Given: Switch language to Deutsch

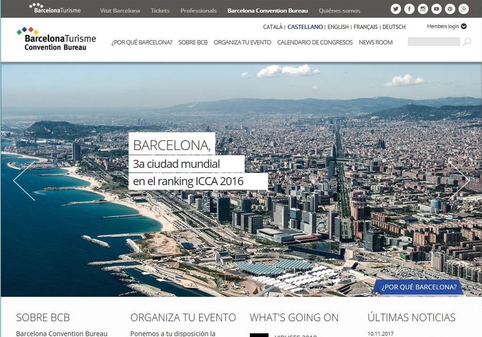Looking at the screenshot, I should [x=394, y=27].
